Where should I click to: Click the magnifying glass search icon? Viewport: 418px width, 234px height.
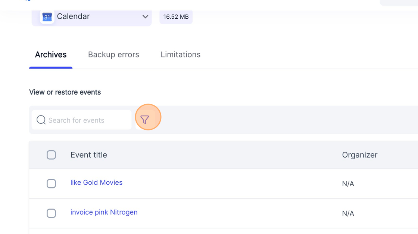pyautogui.click(x=40, y=120)
